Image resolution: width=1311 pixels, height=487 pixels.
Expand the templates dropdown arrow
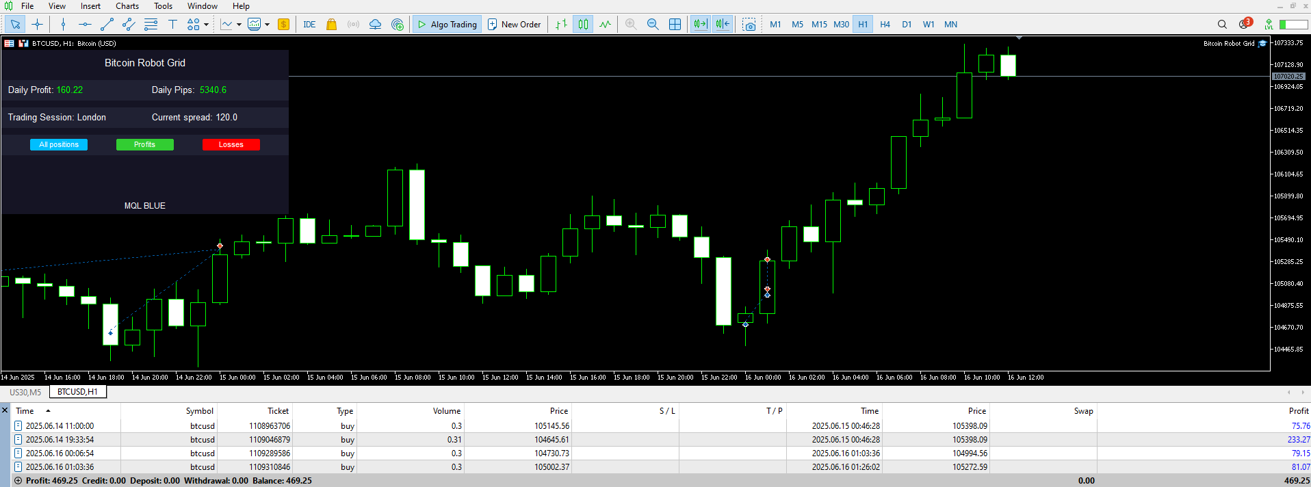click(x=267, y=25)
